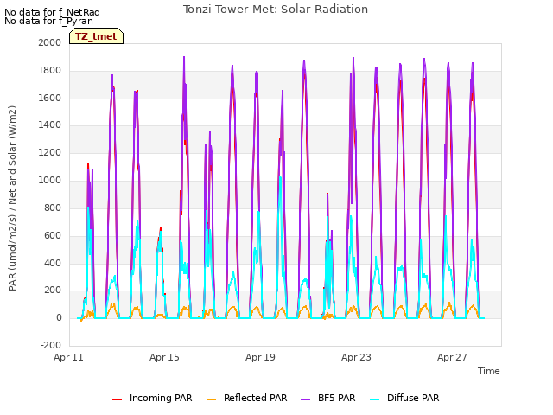Select the BF5 PAR legend label
The width and height of the screenshot is (553, 415).
[337, 398]
